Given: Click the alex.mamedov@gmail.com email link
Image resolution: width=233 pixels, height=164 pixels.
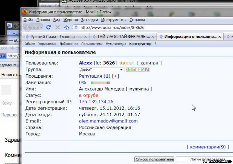Looking at the screenshot, I should pyautogui.click(x=108, y=121).
